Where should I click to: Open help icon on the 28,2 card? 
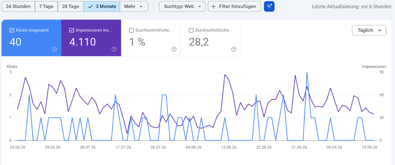[233, 49]
